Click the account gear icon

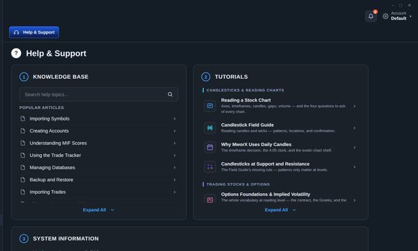click(386, 16)
